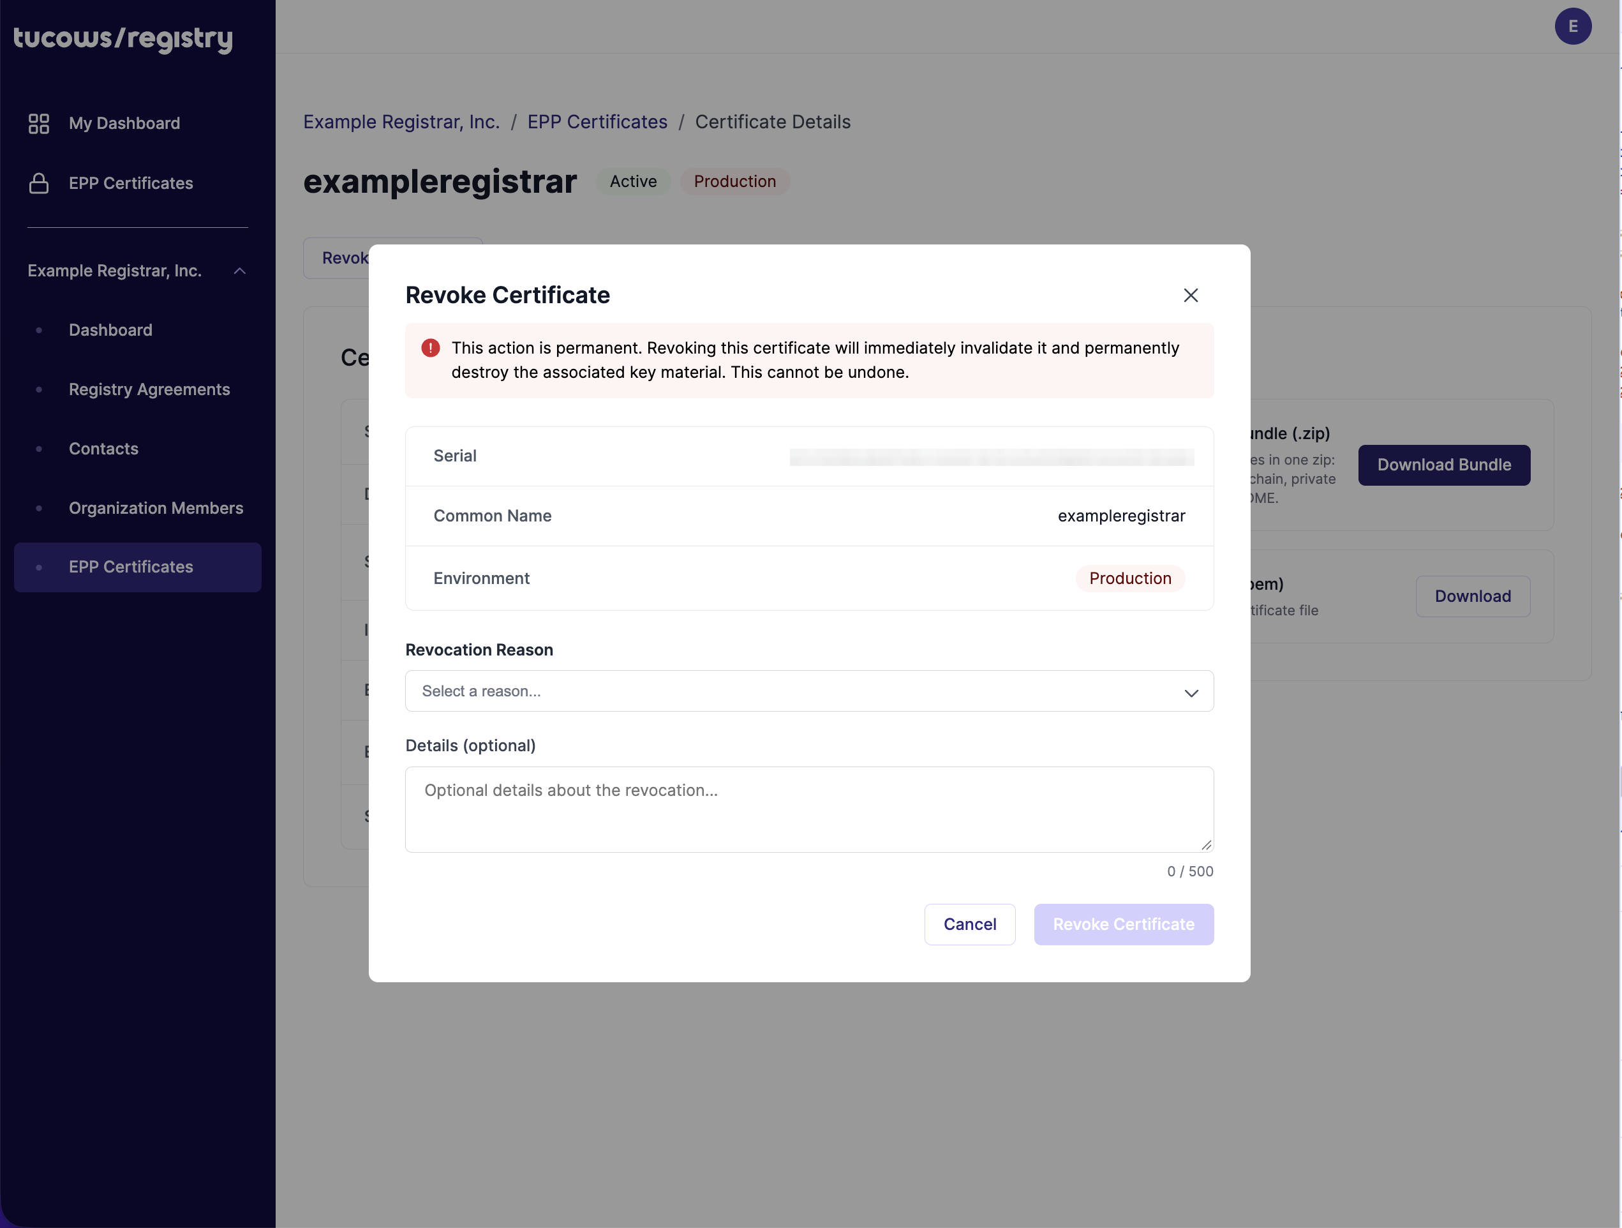Confirm with the Revoke Certificate button
1622x1228 pixels.
[x=1124, y=924]
